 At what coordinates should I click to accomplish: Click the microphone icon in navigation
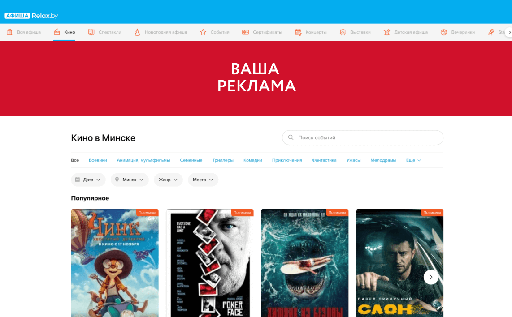pyautogui.click(x=491, y=32)
